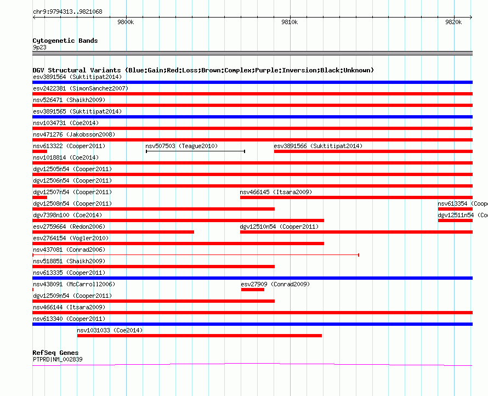The height and width of the screenshot is (396, 488).
Task: Click dgv12510n54 (Cooper2011) label
Action: tap(279, 227)
